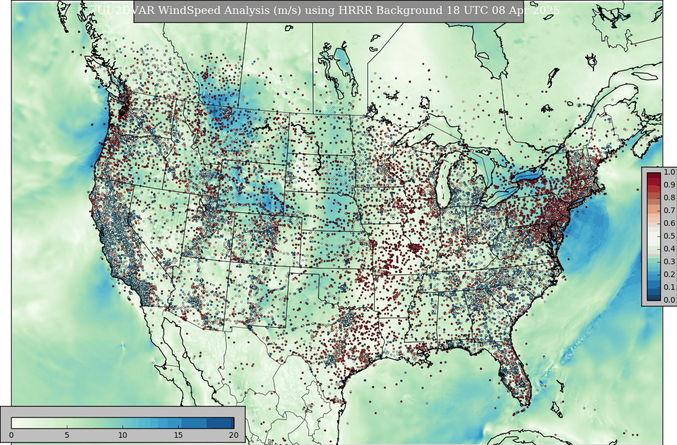Viewport: 677px width, 445px height.
Task: Click the 20 tick label on wind speed colorbar
Action: pos(234,436)
